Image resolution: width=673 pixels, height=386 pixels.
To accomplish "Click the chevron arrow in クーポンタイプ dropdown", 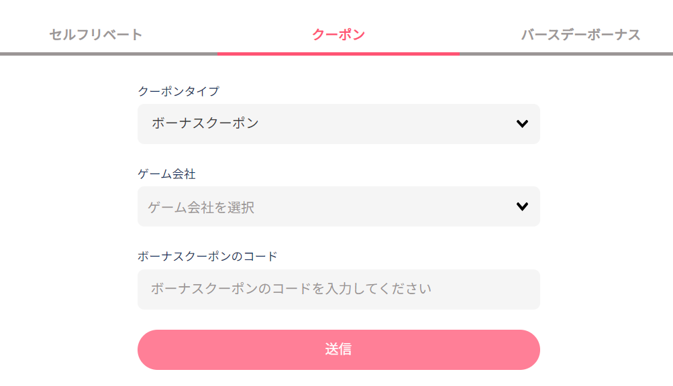I will coord(522,124).
